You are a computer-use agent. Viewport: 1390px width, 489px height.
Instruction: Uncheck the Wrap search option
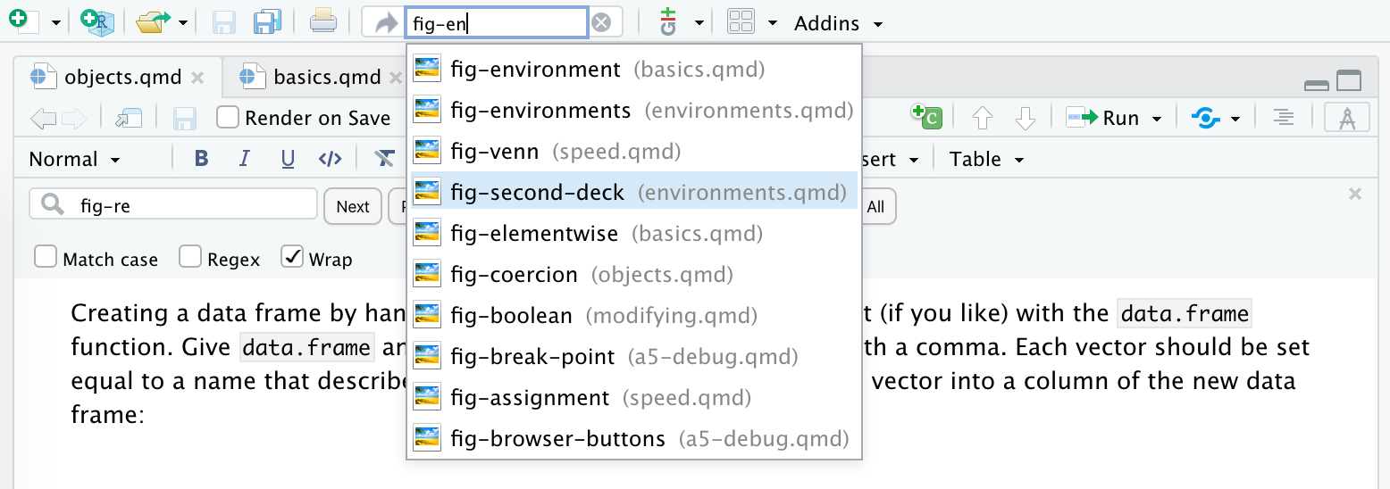(x=292, y=258)
